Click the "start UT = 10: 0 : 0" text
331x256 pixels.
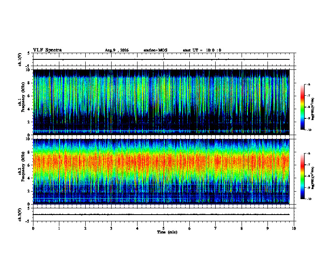(202, 50)
